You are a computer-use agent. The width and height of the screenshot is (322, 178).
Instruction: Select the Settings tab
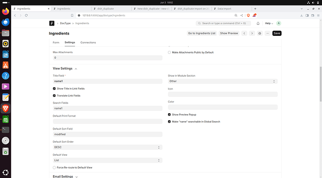tap(70, 42)
